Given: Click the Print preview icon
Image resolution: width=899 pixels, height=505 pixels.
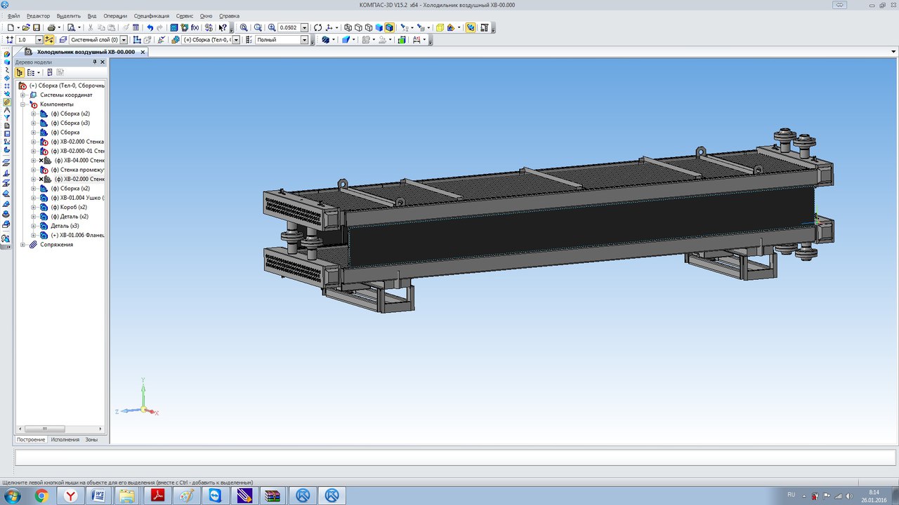Looking at the screenshot, I should tap(71, 27).
